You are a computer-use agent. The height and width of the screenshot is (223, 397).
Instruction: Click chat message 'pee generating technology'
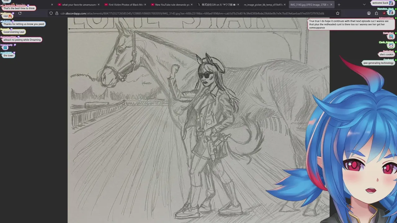(378, 63)
